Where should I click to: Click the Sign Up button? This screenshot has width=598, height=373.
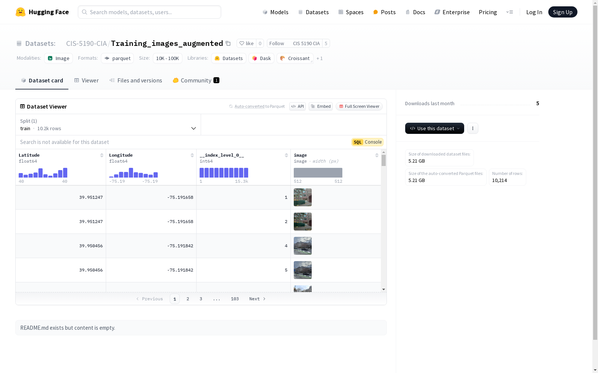pyautogui.click(x=563, y=12)
